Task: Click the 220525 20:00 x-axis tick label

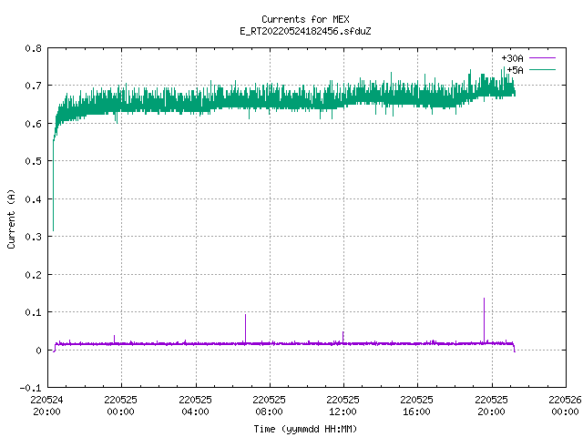Action: [x=491, y=405]
